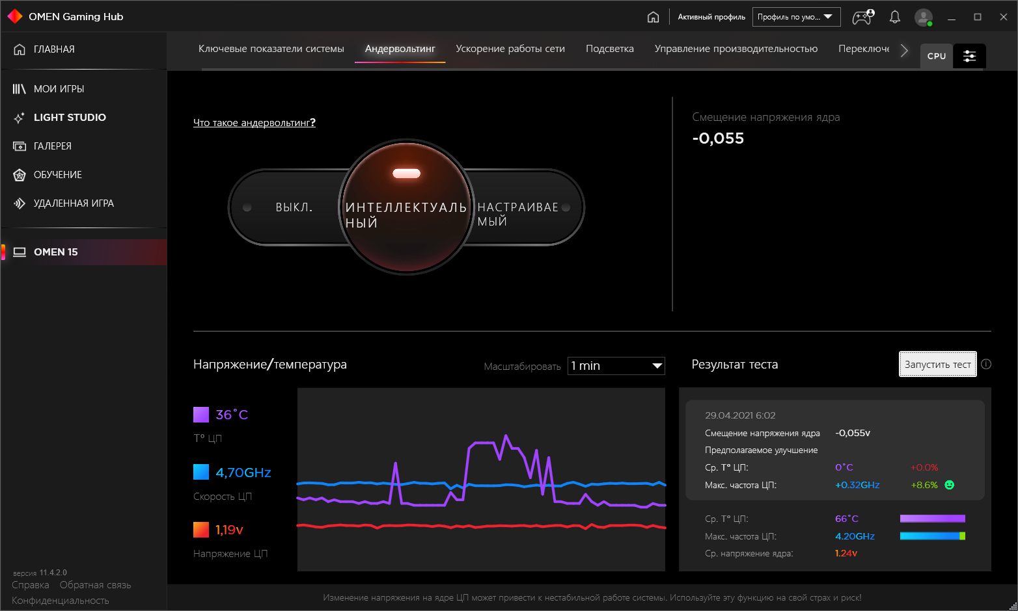1018x611 pixels.
Task: Open the Справка link
Action: (31, 585)
